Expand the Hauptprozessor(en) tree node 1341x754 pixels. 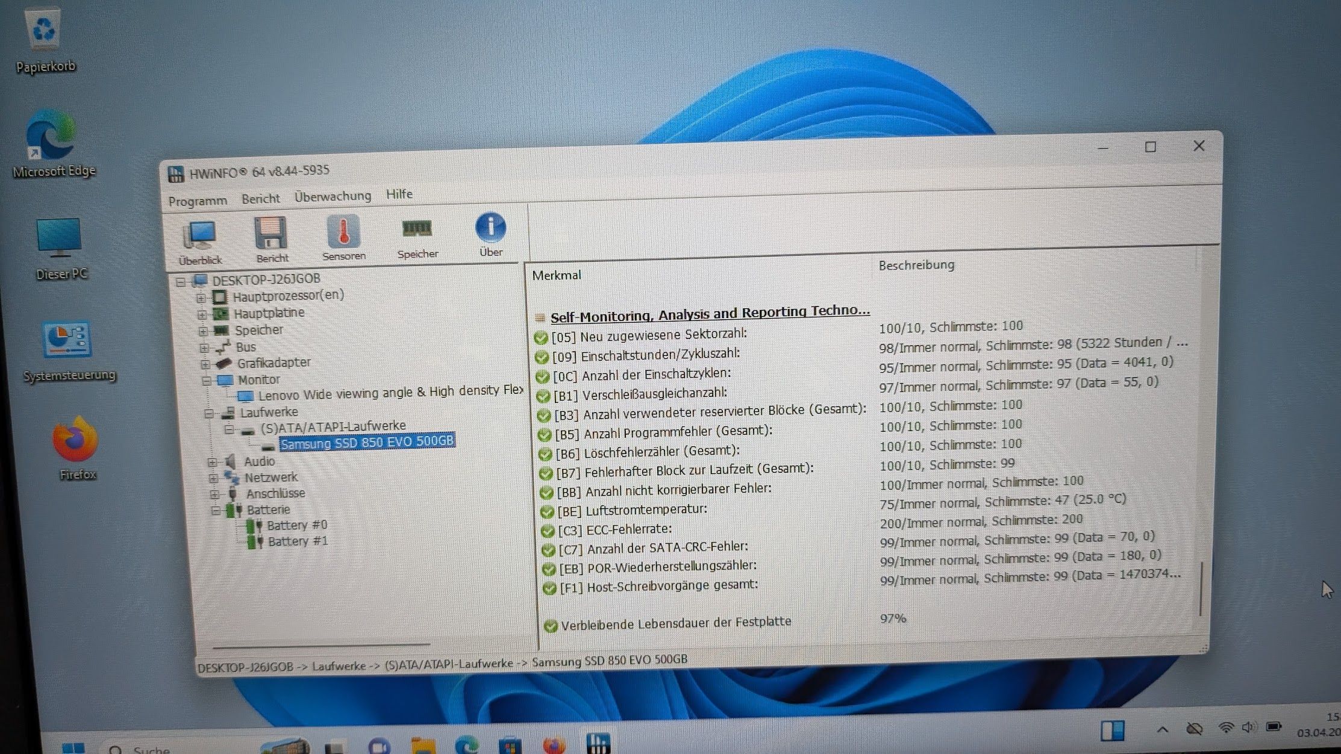click(201, 298)
